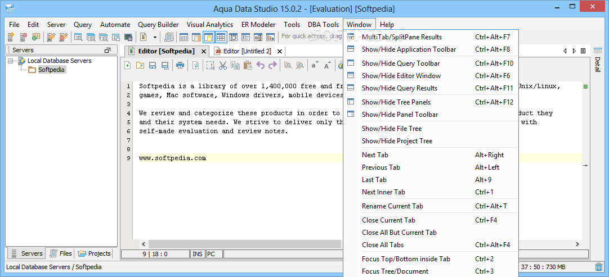Open the Query Builder menu
The width and height of the screenshot is (609, 277).
[158, 25]
